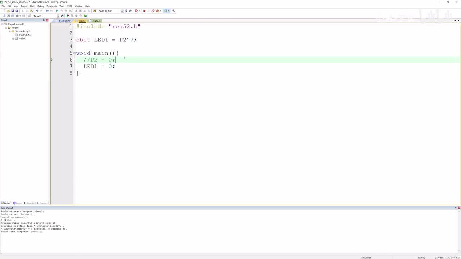Viewport: 461px width, 259px height.
Task: Open the Help menu
Action: tap(88, 6)
